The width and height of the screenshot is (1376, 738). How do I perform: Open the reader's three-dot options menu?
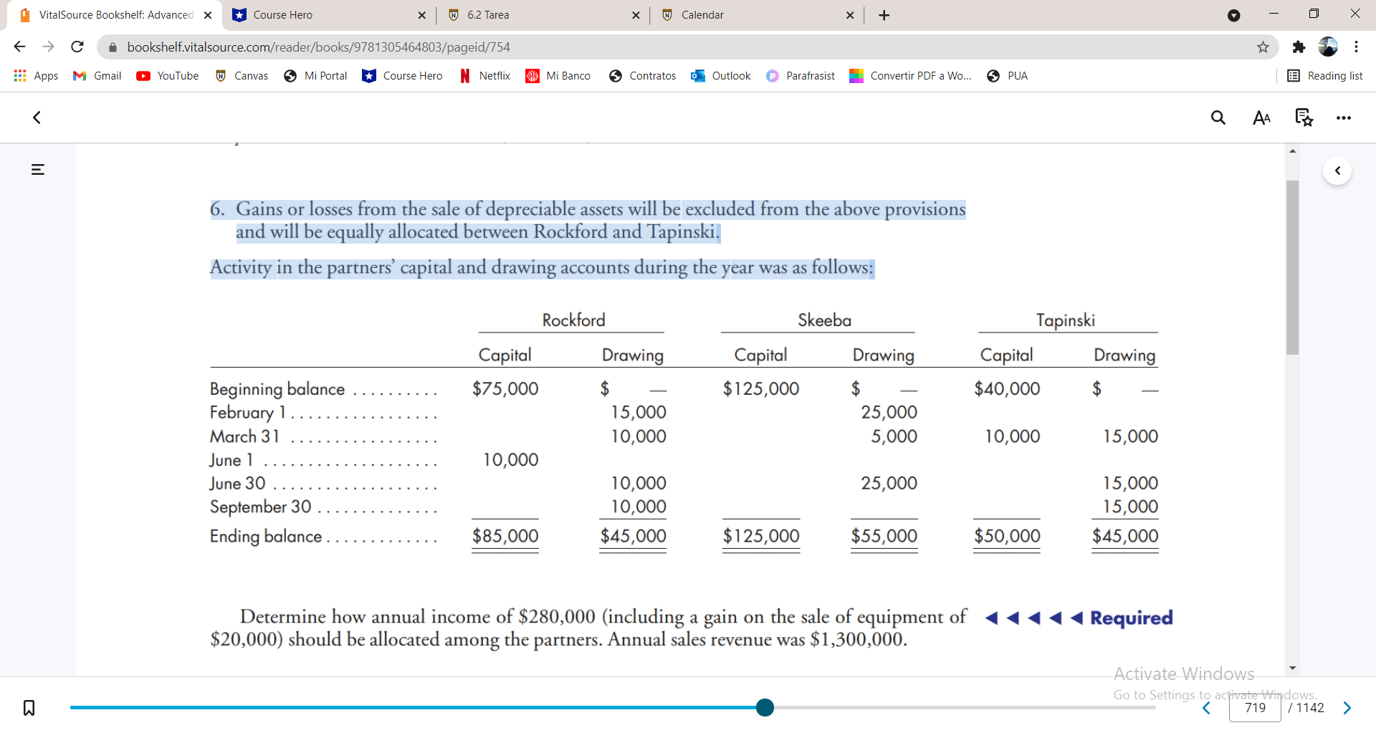tap(1344, 118)
